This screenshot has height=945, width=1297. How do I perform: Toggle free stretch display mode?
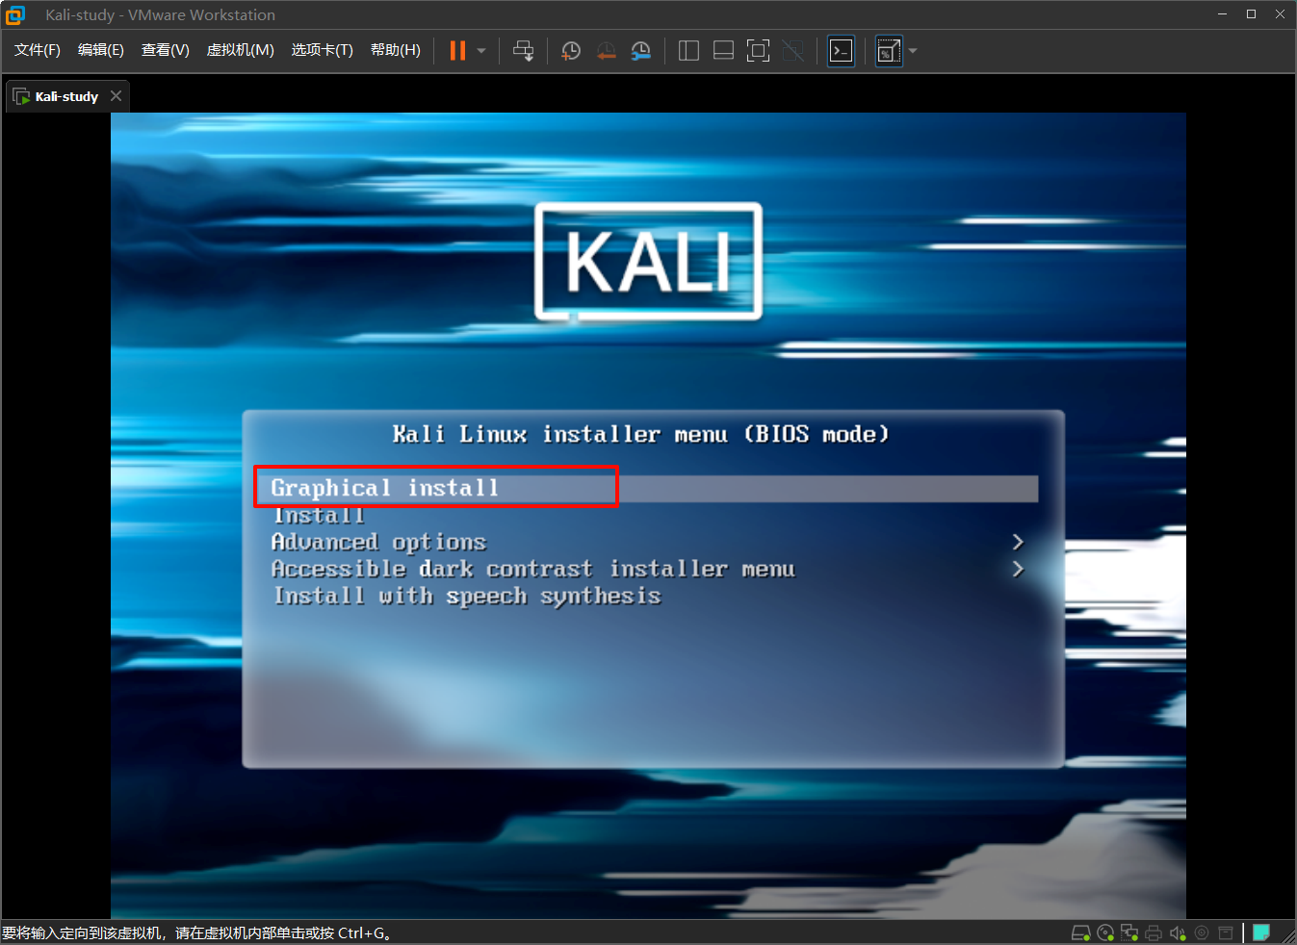click(x=792, y=50)
